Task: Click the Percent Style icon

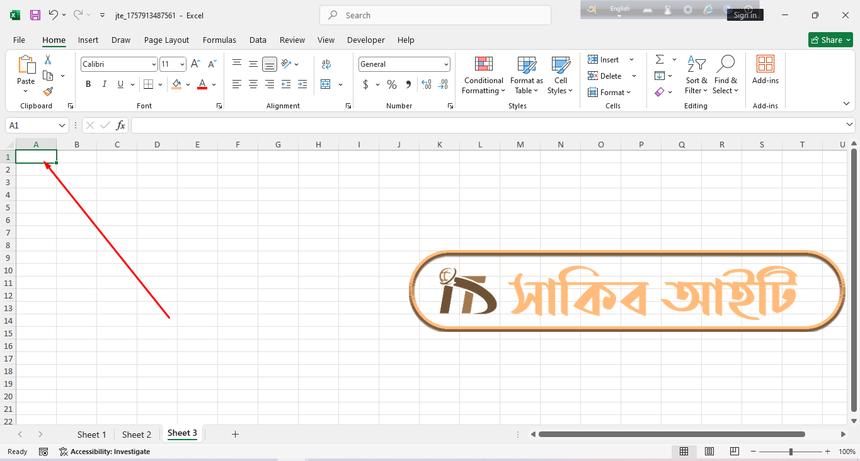Action: tap(392, 84)
